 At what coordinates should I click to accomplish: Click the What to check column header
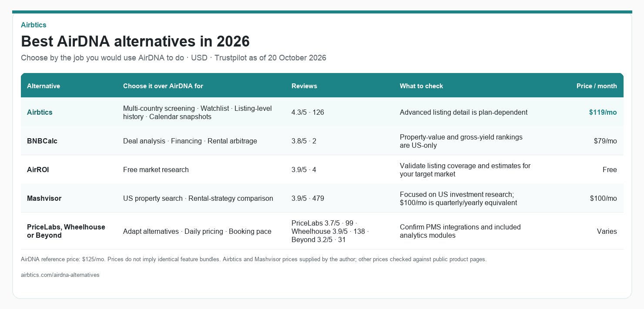point(421,86)
